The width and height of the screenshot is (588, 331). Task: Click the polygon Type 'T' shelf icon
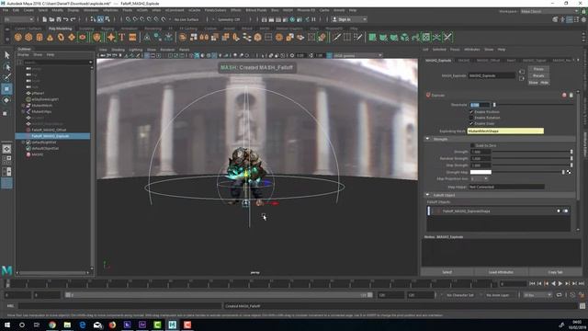coord(122,37)
